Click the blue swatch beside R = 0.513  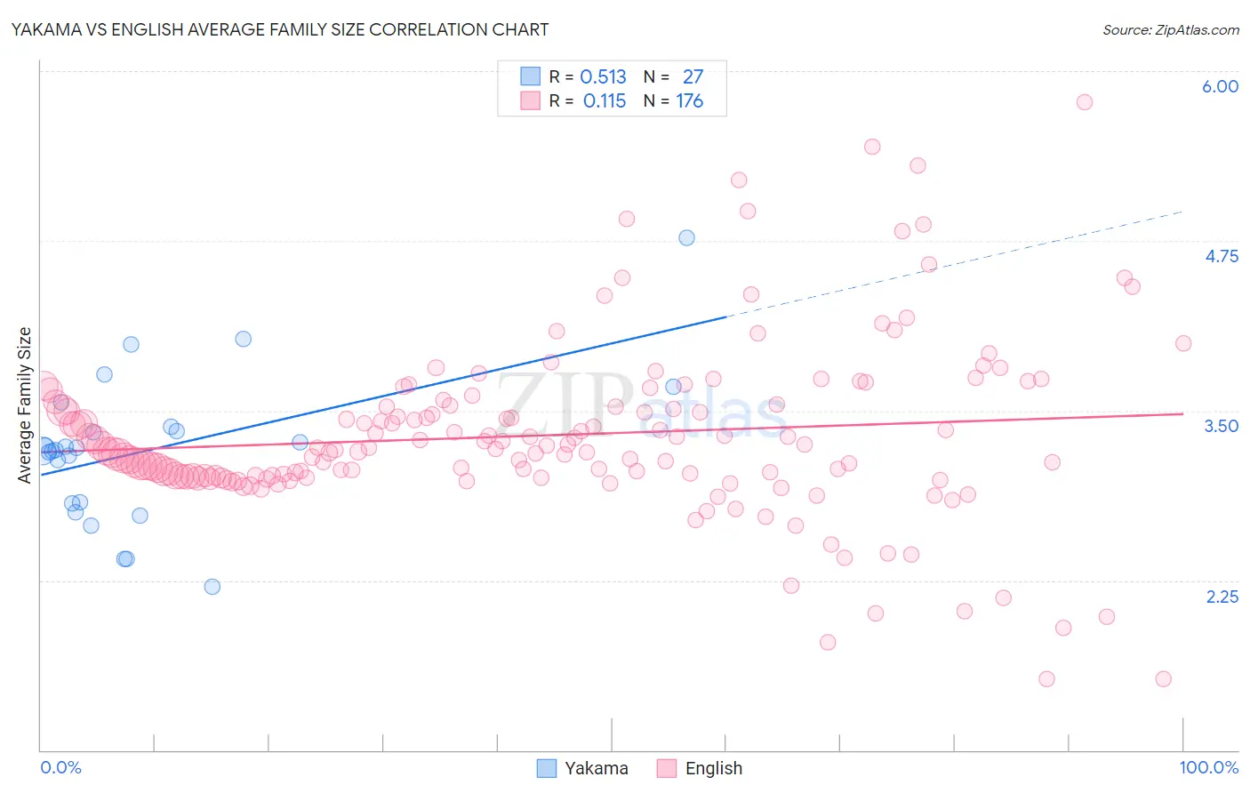[x=531, y=76]
